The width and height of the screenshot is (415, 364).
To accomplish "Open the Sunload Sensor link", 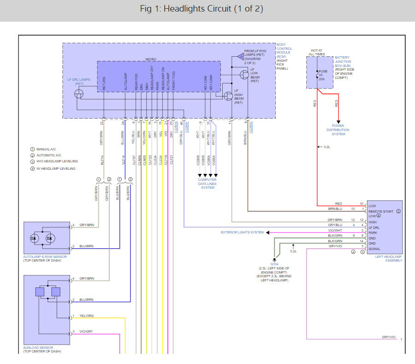I will coord(38,347).
